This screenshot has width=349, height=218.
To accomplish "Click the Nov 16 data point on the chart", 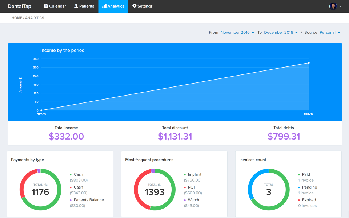I will [x=41, y=110].
